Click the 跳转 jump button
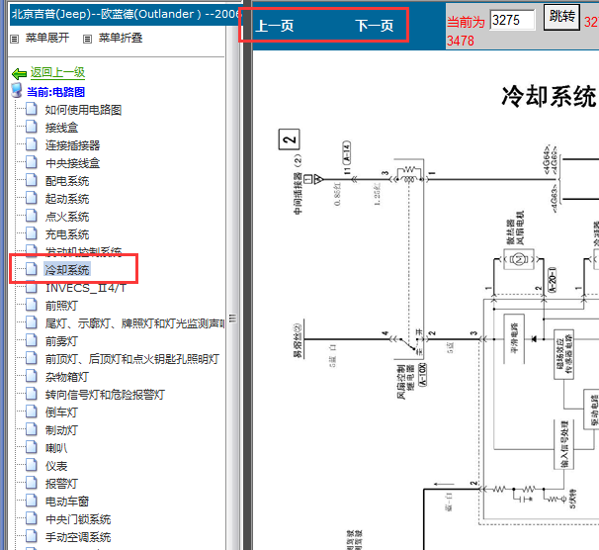The image size is (599, 550). (x=562, y=17)
